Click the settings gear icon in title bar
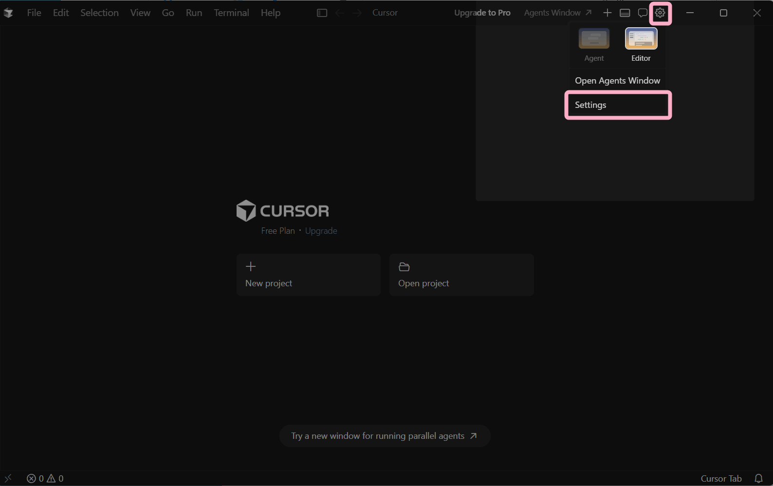Screen dimensions: 773x486 [660, 13]
